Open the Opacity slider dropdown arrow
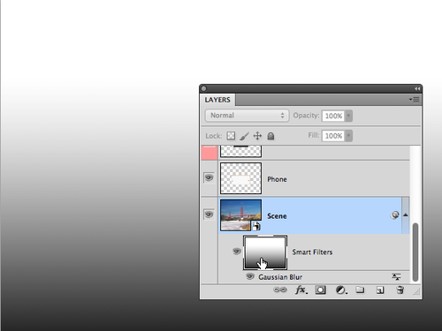The image size is (442, 331). (x=348, y=116)
